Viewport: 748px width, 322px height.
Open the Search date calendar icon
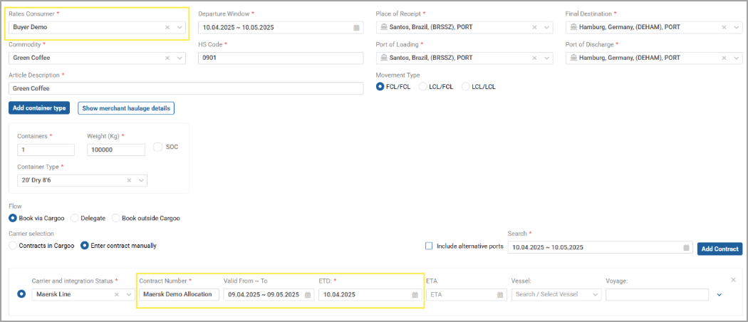(x=686, y=248)
